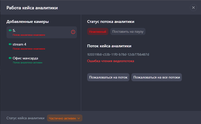The image size is (201, 124).
Task: Select camera "5." in the camera list
Action: tap(41, 32)
